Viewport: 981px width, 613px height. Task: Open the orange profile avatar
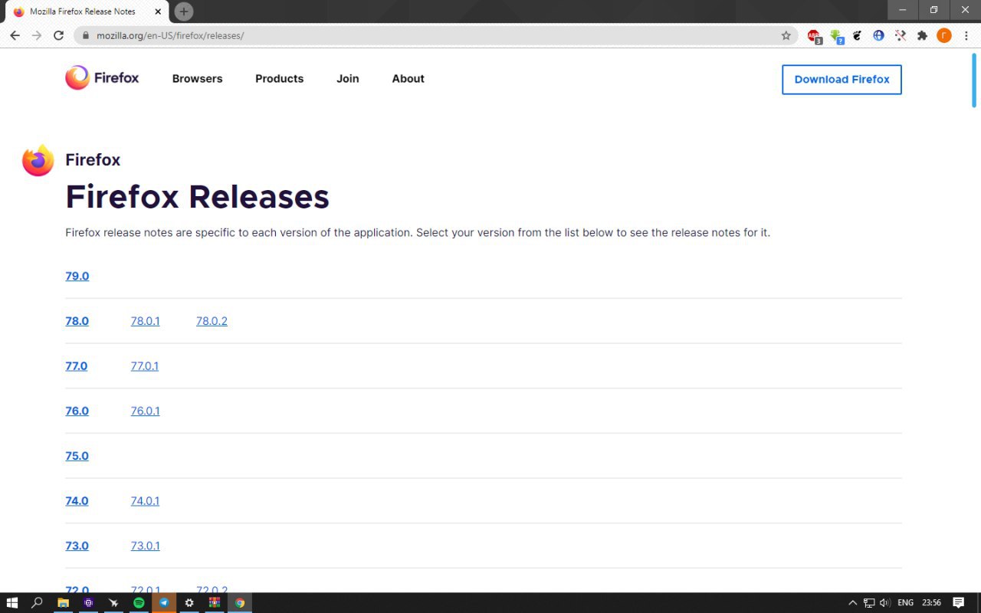pyautogui.click(x=944, y=35)
